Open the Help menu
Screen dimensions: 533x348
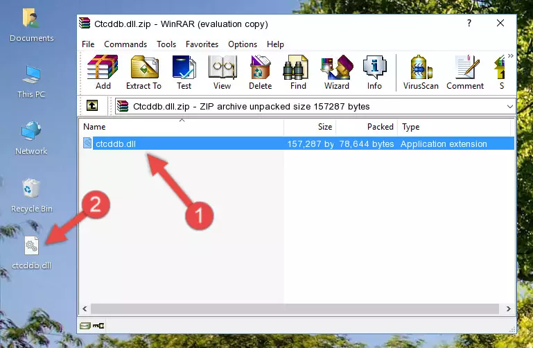(x=275, y=44)
